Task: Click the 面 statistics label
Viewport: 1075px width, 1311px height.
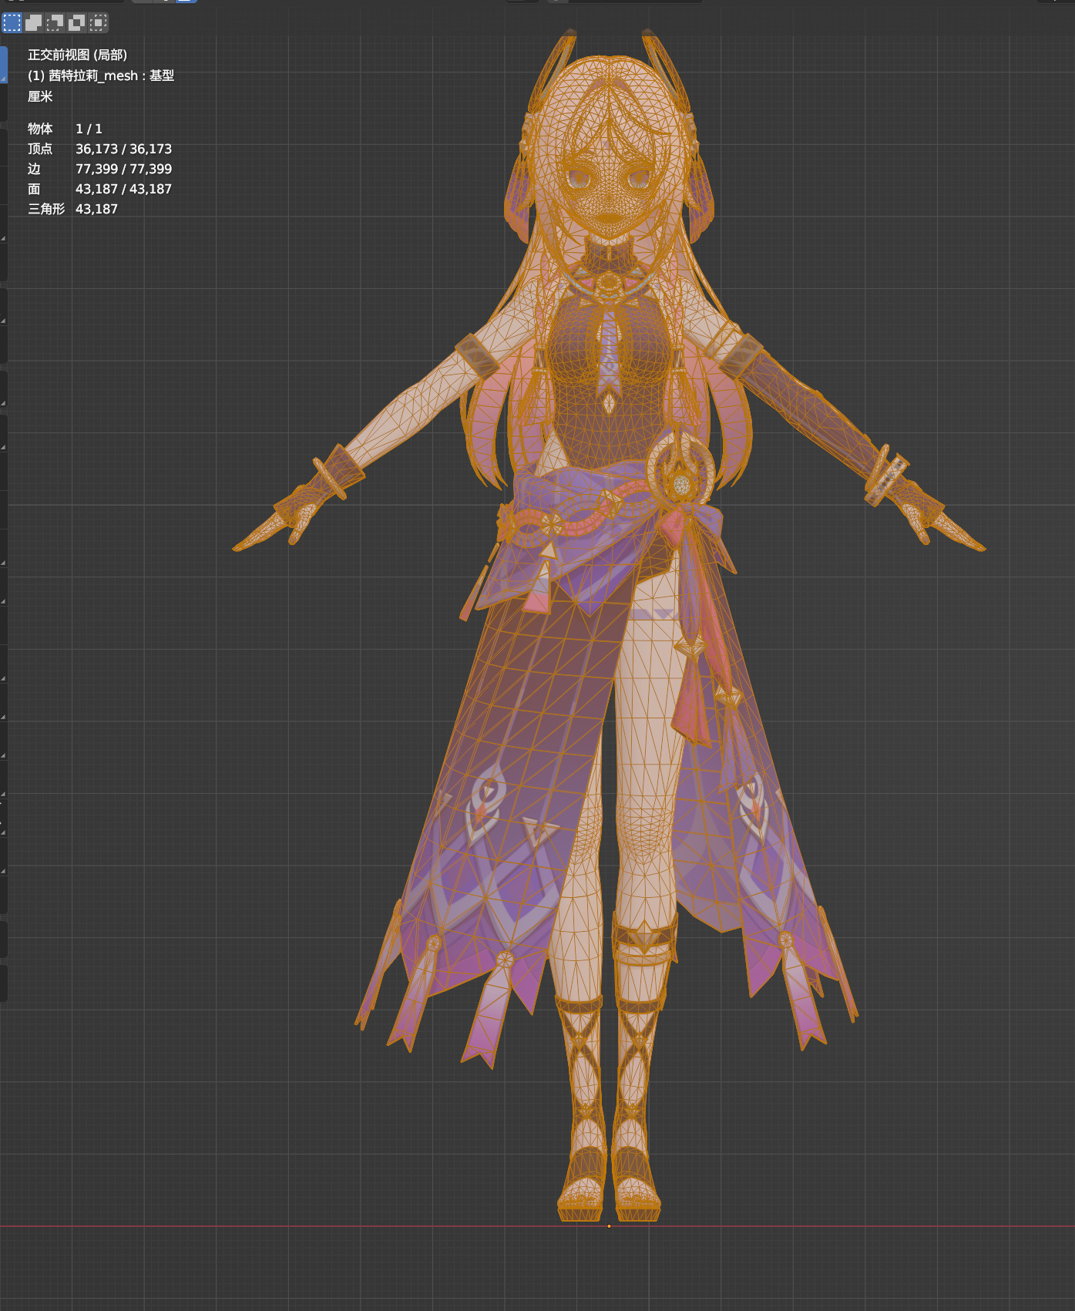Action: 34,189
